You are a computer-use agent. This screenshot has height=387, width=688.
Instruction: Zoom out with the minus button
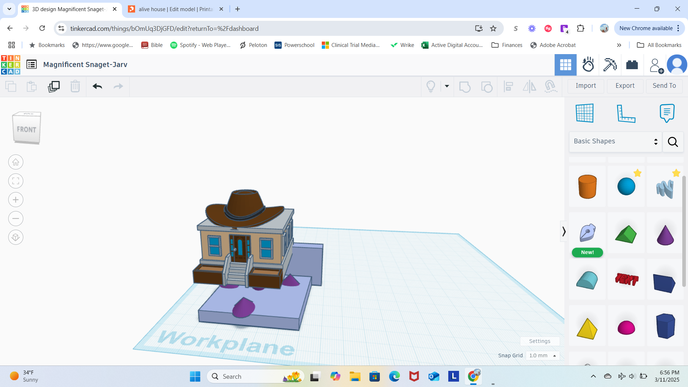point(16,219)
